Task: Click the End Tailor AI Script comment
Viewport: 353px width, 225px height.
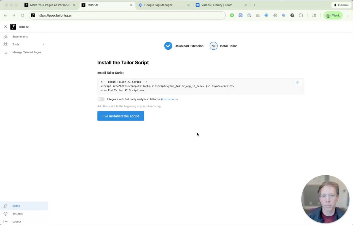Action: tap(122, 90)
